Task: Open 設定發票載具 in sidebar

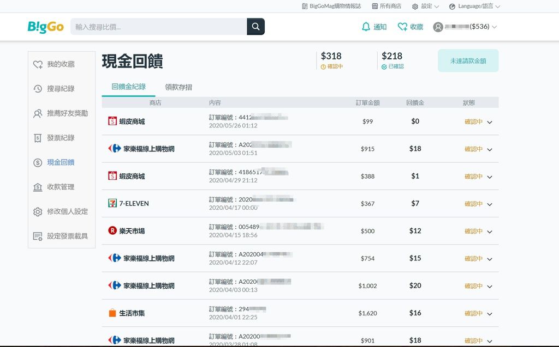Action: click(67, 236)
